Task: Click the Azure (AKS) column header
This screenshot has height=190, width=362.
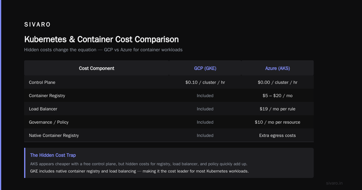Action: tap(278, 68)
